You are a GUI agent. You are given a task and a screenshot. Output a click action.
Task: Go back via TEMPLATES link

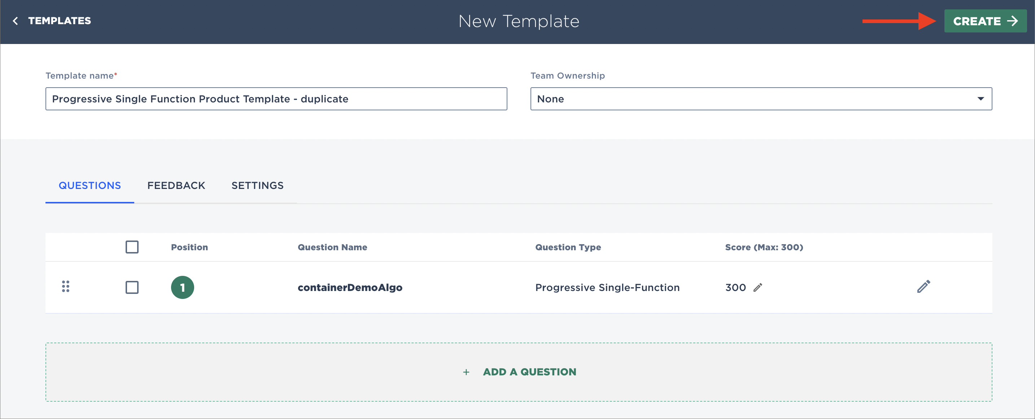click(60, 21)
